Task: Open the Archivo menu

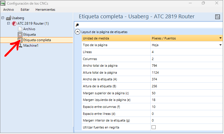Action: click(8, 10)
